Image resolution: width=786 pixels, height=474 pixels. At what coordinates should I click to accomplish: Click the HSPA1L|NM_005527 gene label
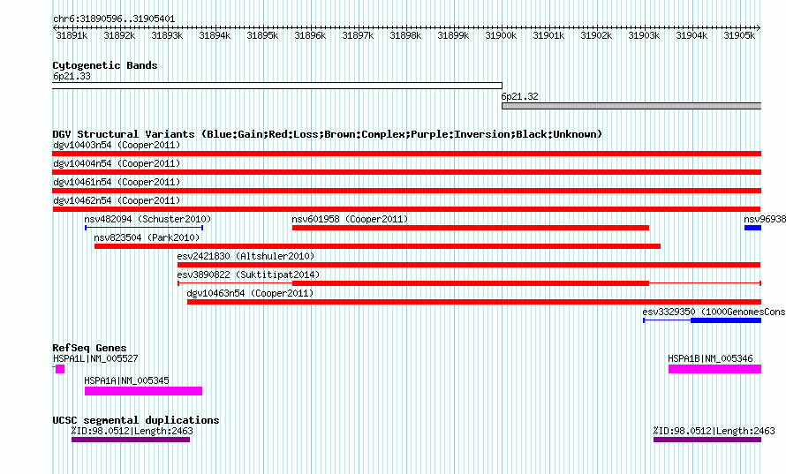point(95,358)
